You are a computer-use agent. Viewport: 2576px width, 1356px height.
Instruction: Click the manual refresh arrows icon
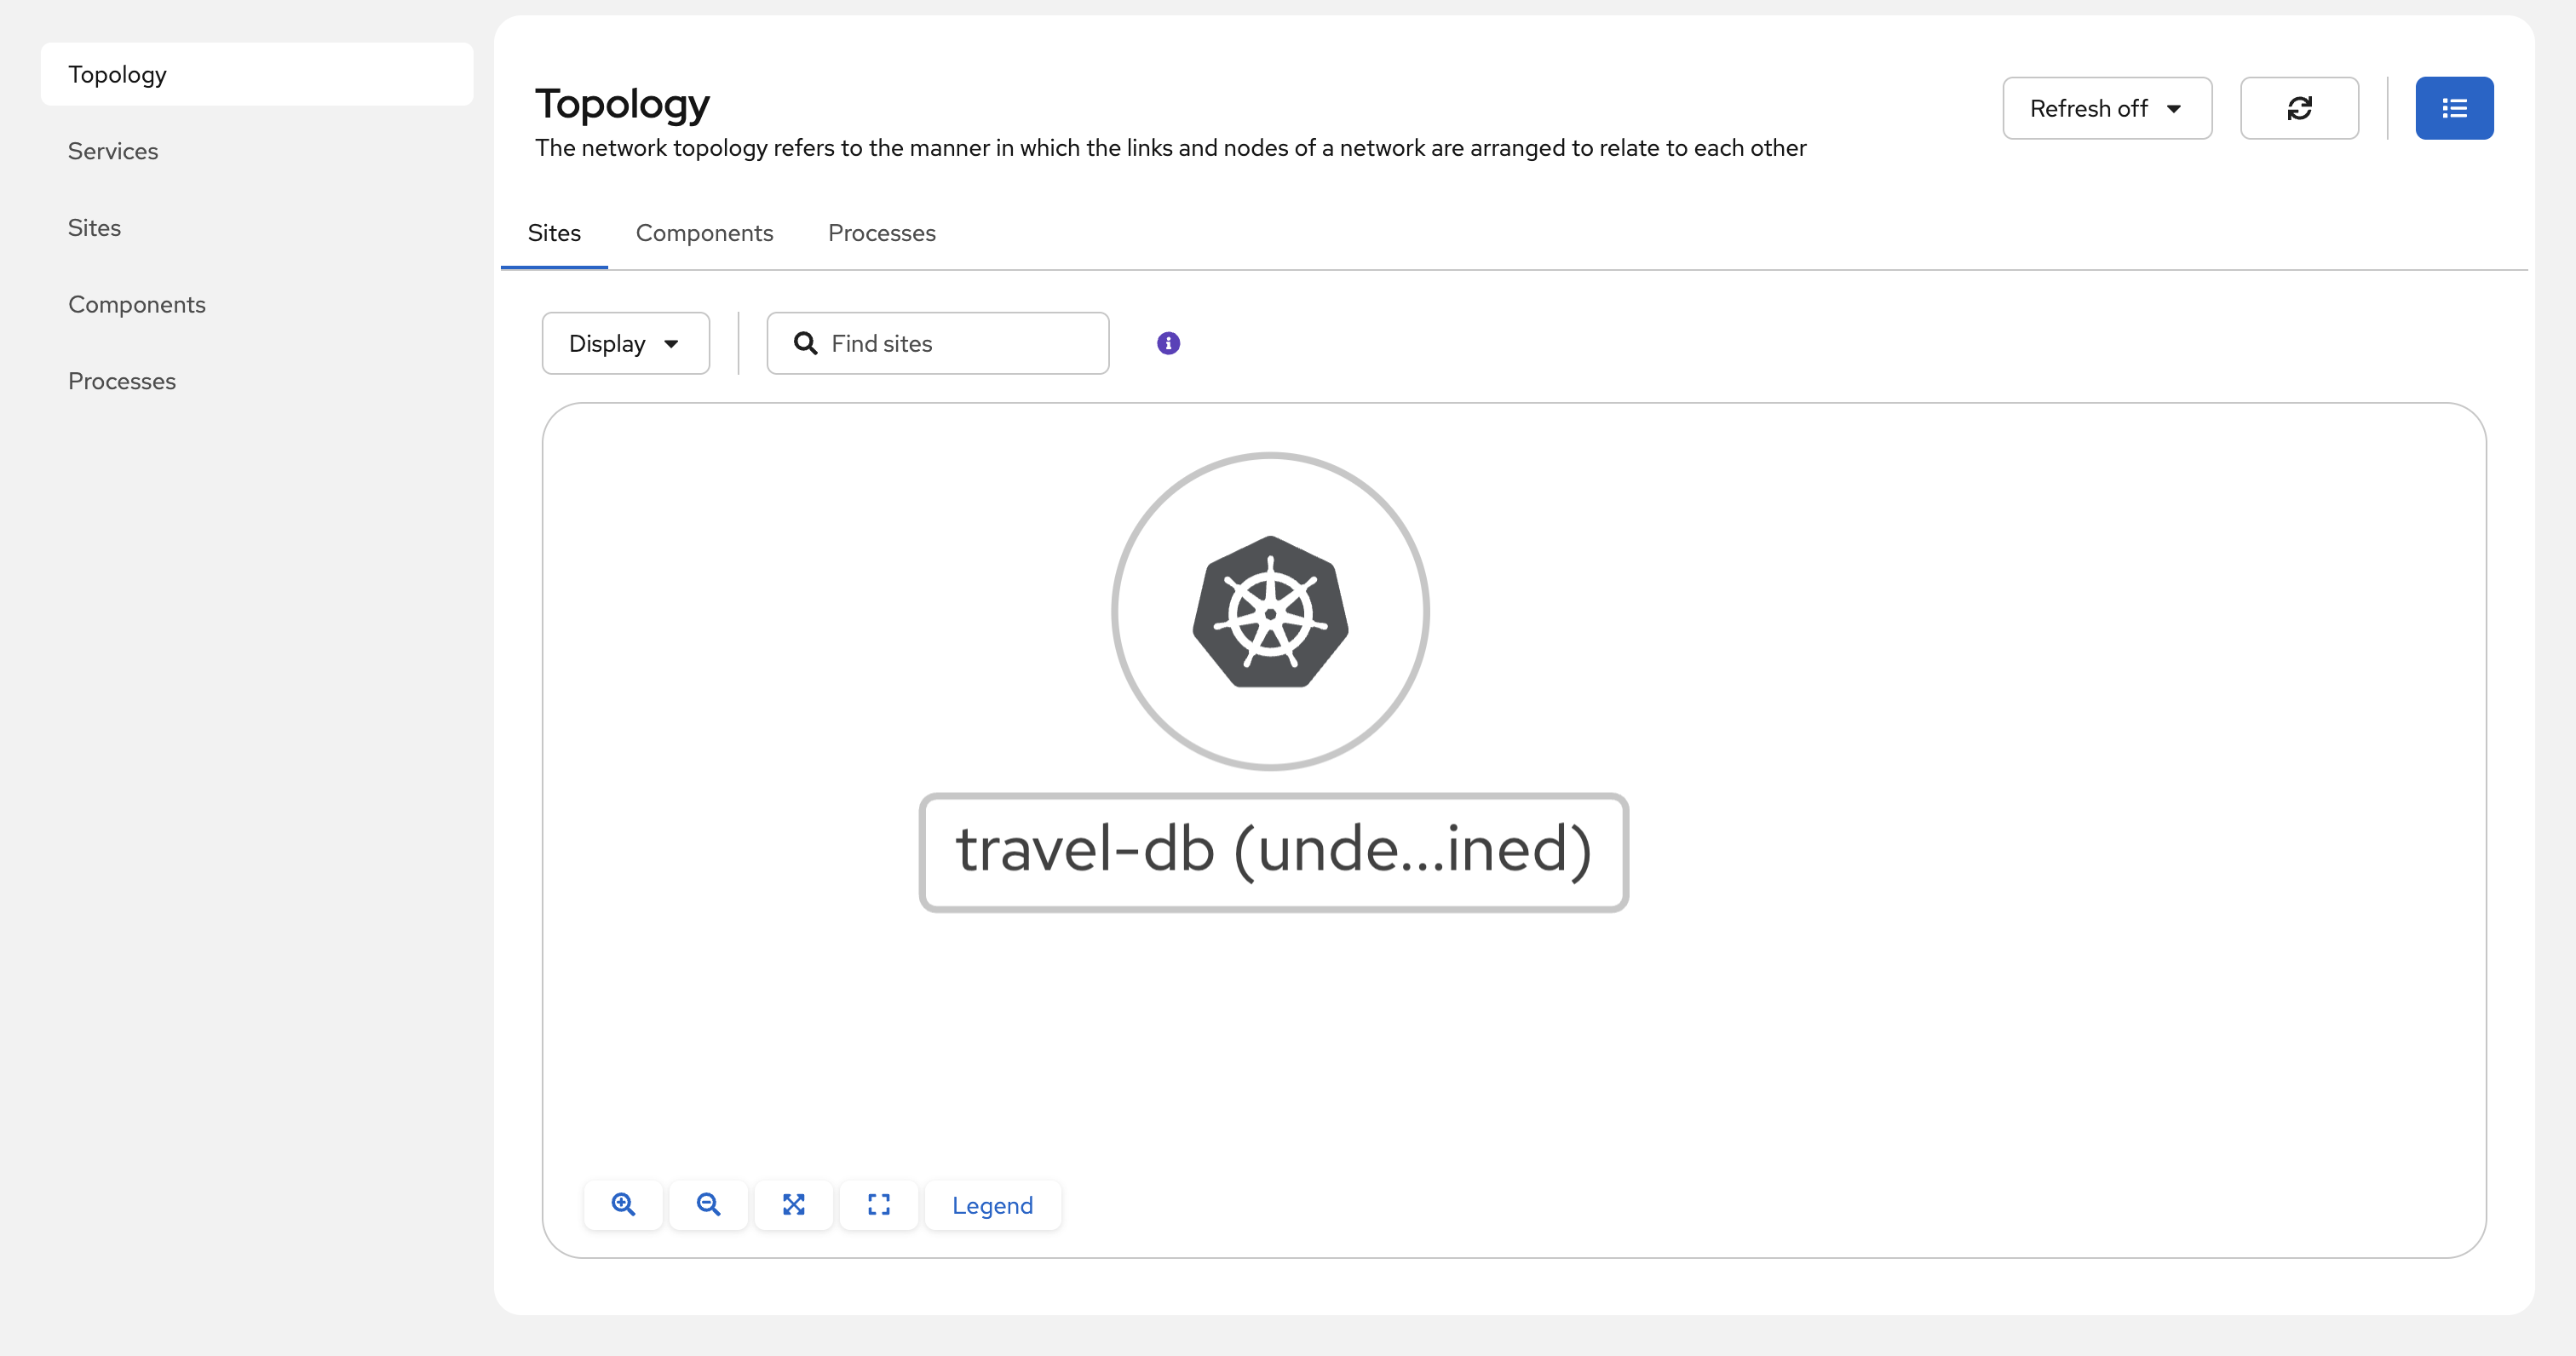point(2299,108)
